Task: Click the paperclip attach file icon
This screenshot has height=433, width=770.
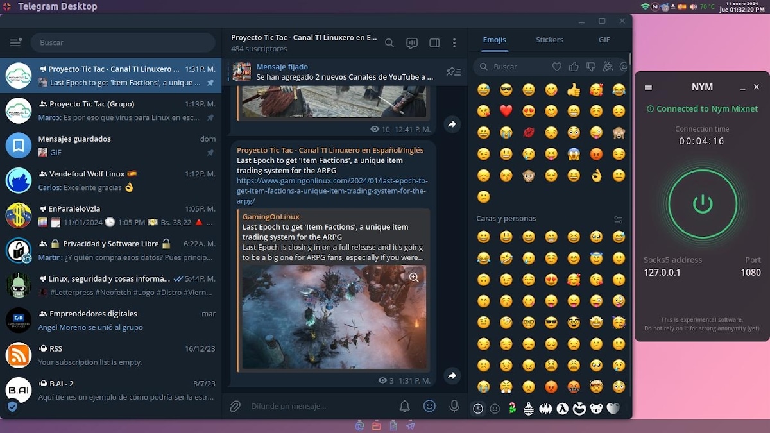Action: click(x=235, y=406)
